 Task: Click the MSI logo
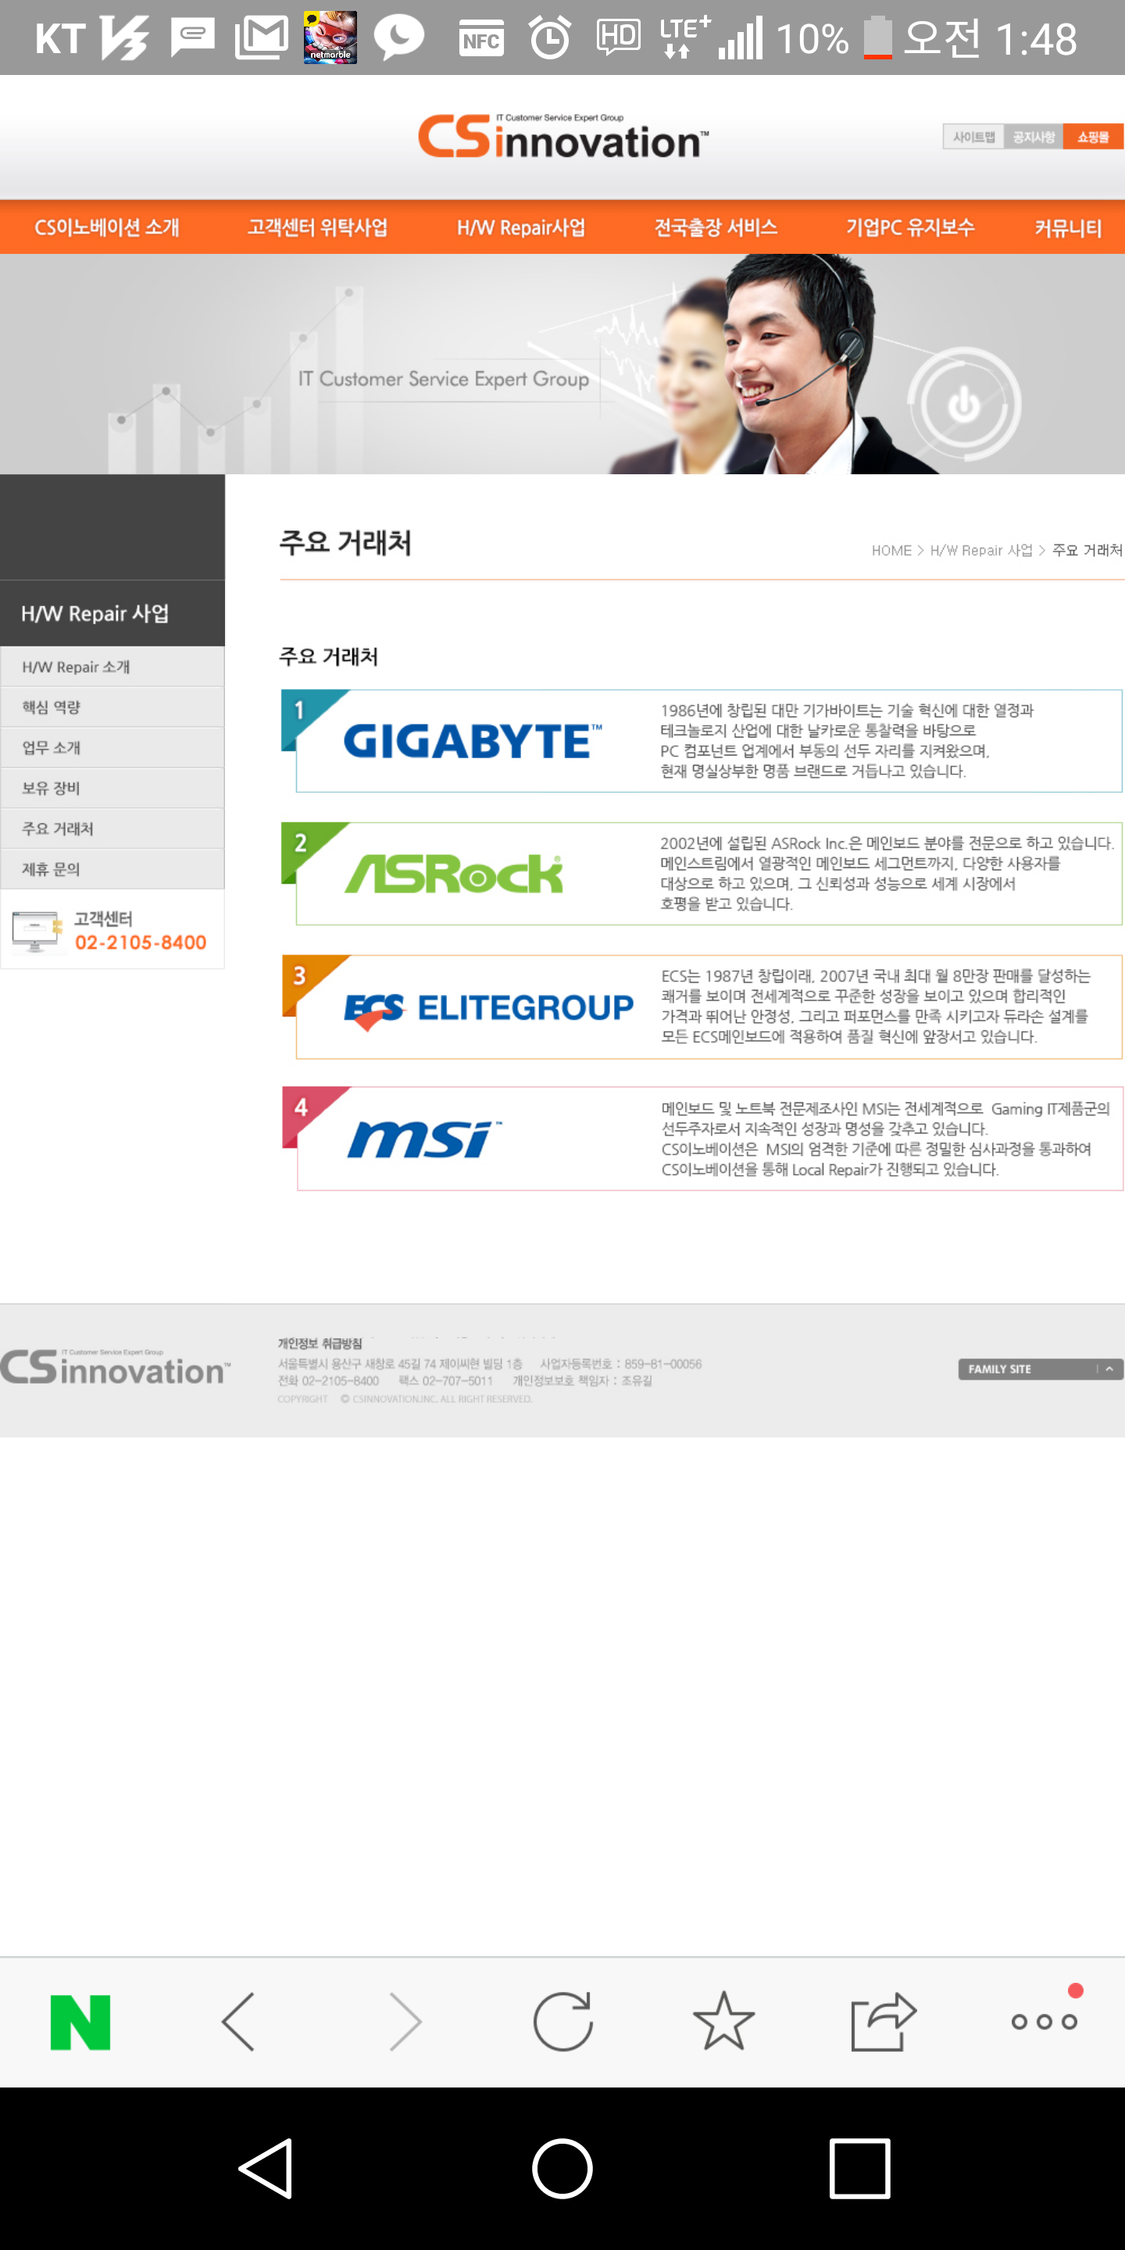tap(424, 1139)
